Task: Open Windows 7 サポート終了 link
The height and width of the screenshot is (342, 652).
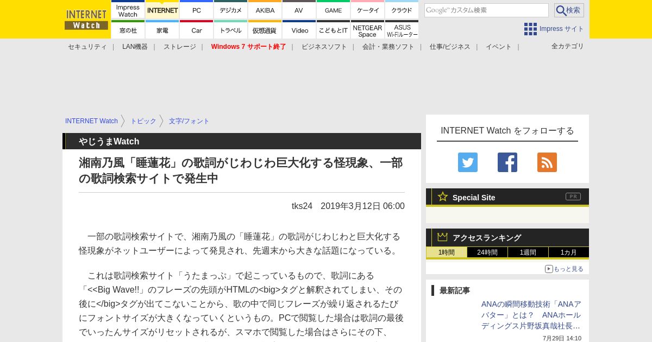Action: point(249,47)
